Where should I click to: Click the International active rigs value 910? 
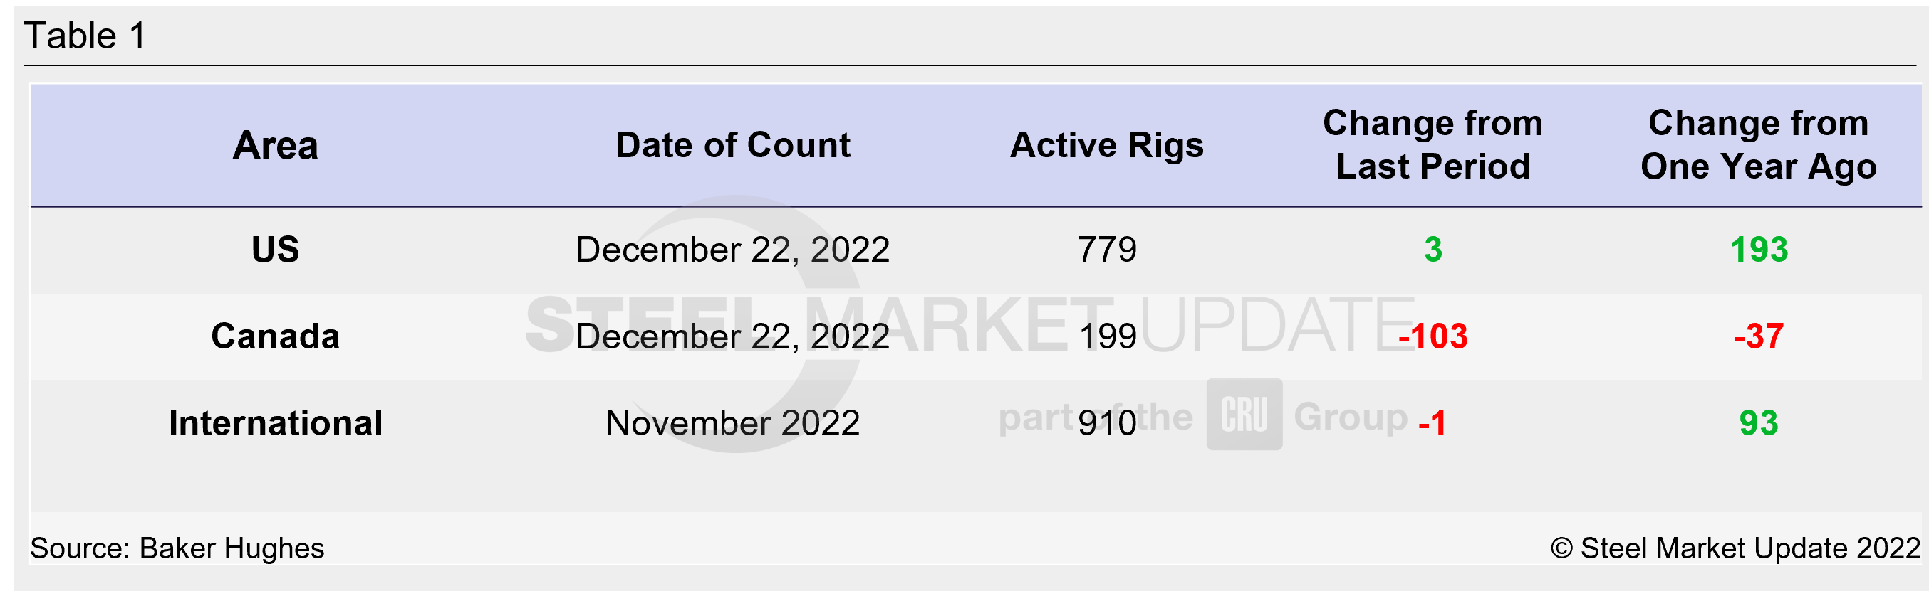click(x=1107, y=422)
